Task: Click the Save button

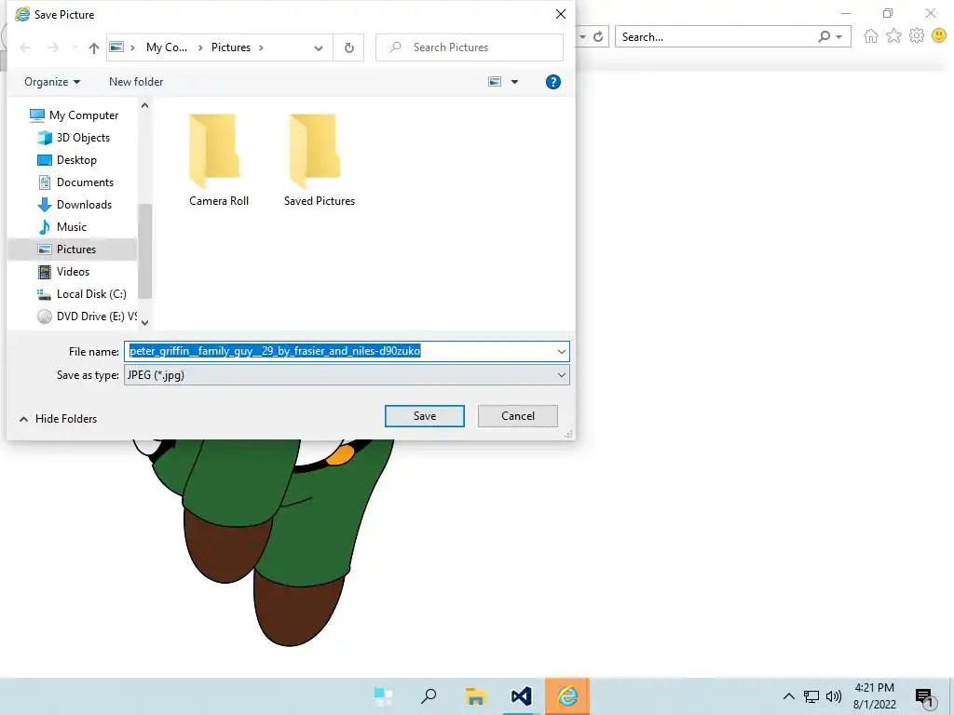Action: (425, 416)
